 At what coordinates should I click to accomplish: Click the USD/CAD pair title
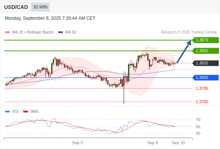coord(16,7)
